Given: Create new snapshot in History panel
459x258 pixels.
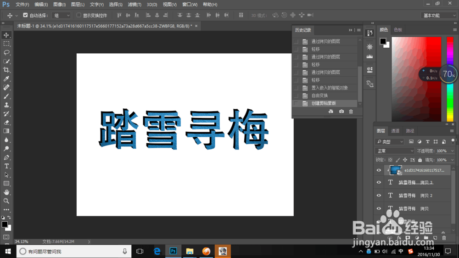Looking at the screenshot, I should coord(341,112).
